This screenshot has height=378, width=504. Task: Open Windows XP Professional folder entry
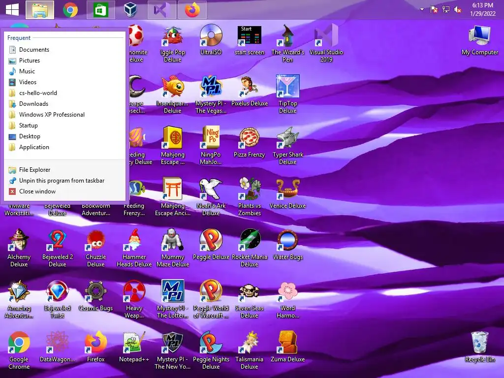64,114
